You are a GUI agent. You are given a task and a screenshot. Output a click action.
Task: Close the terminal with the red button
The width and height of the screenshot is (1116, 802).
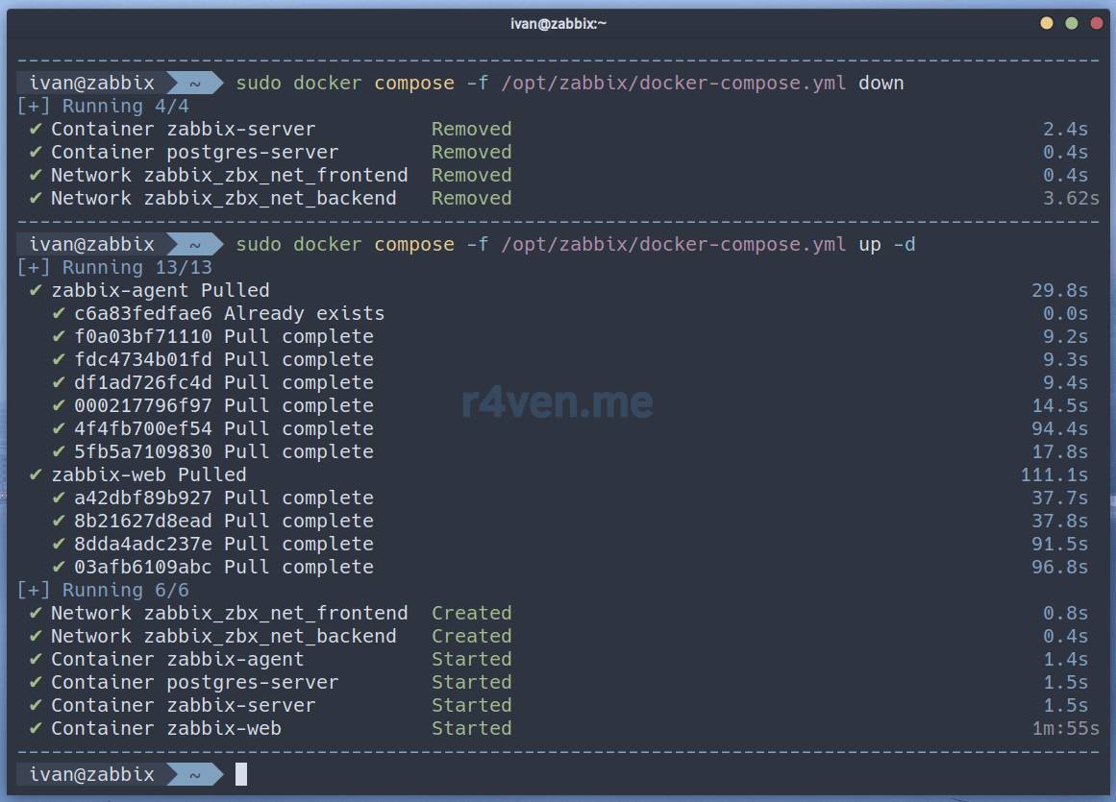point(1095,23)
